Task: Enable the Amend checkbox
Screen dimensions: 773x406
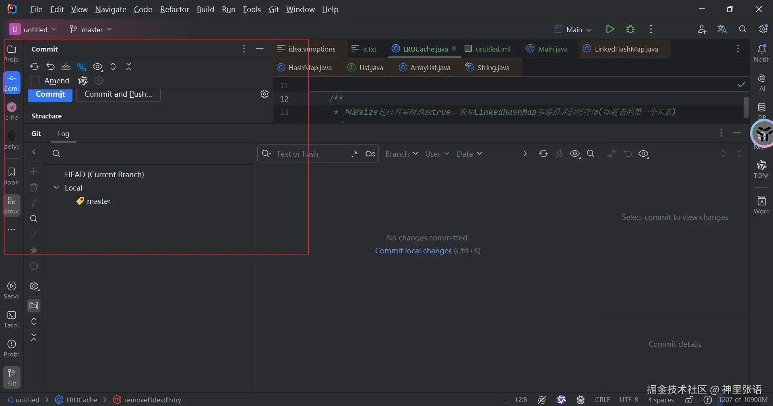Action: coord(35,81)
